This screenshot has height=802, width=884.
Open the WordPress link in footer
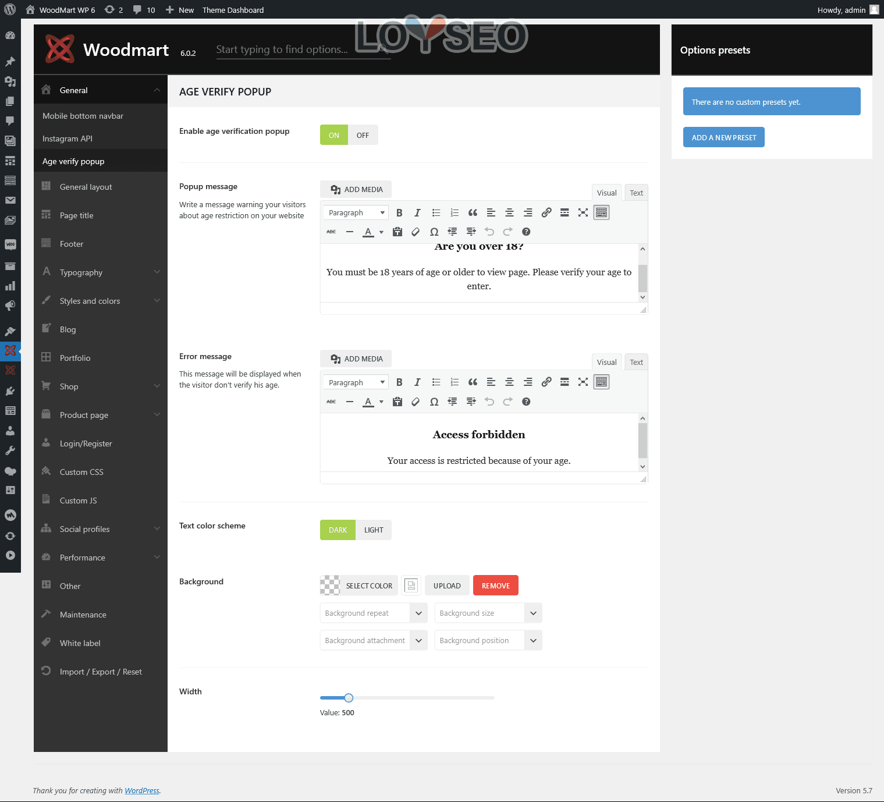pos(142,790)
